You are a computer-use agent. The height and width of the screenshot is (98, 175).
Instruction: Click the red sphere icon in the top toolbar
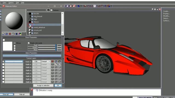(74, 6)
